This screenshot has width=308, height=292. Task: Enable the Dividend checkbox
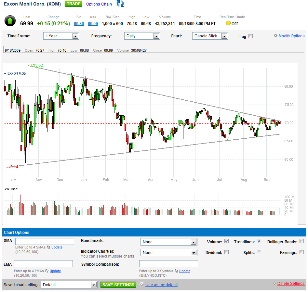point(226,252)
